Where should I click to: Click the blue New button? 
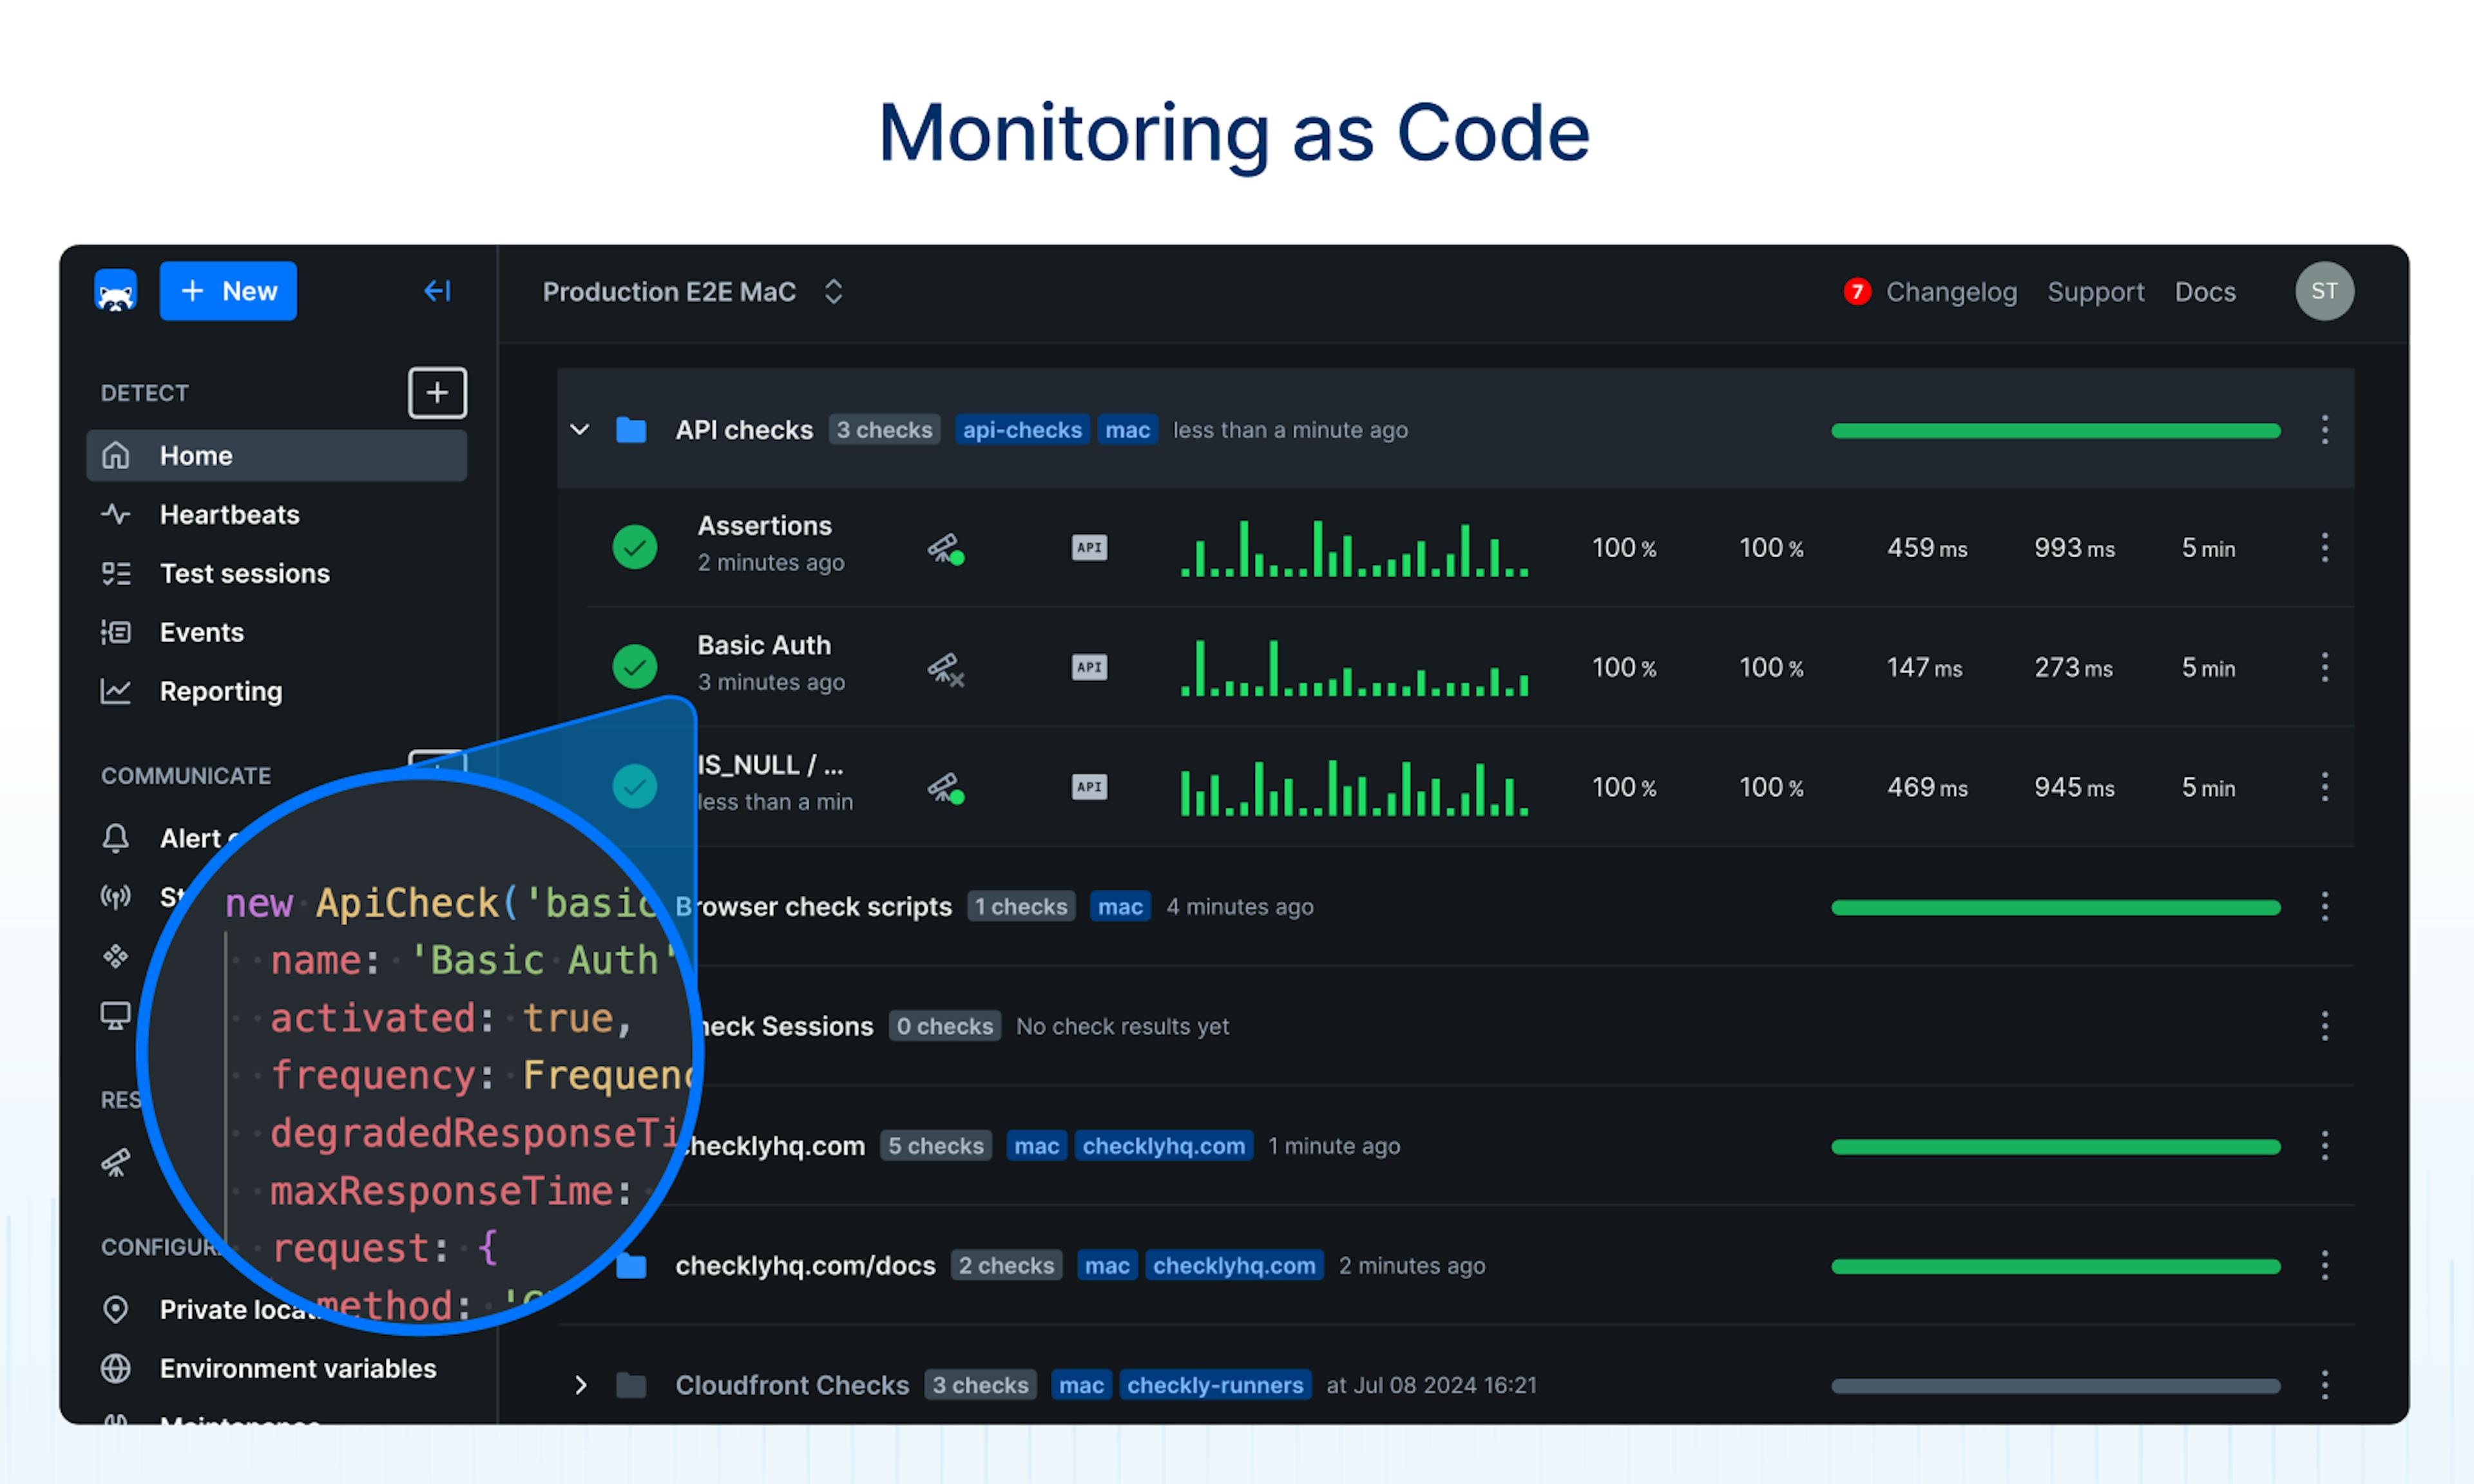pyautogui.click(x=228, y=291)
